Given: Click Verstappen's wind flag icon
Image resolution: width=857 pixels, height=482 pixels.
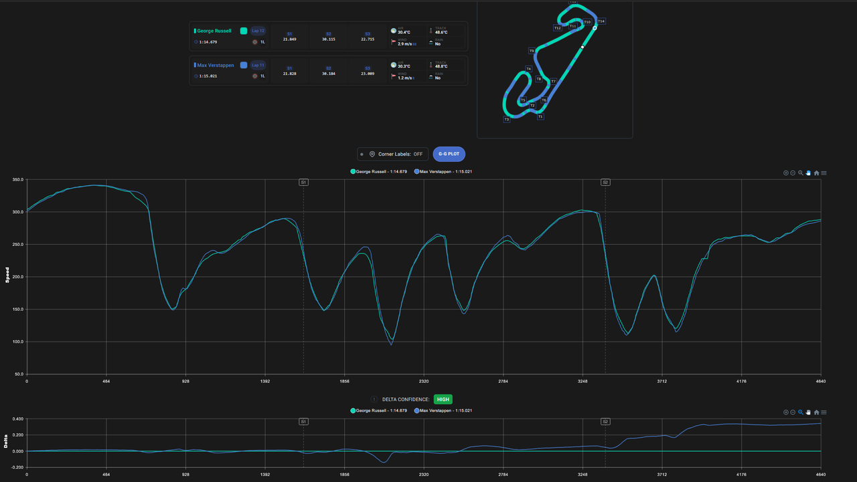Looking at the screenshot, I should pyautogui.click(x=393, y=76).
